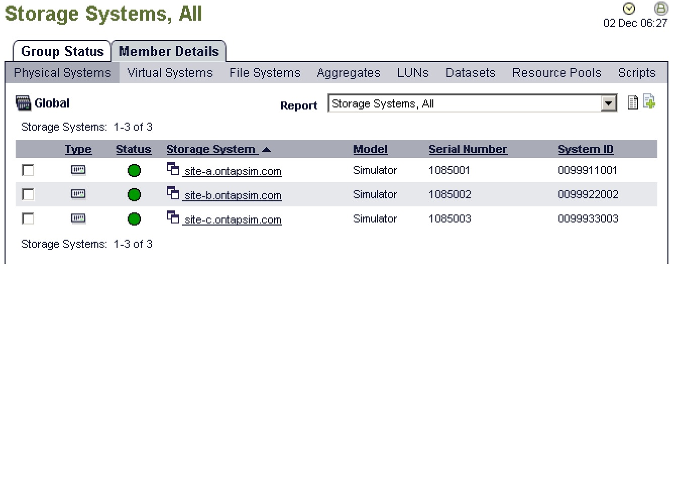
Task: Open the File Systems subtab
Action: 265,73
